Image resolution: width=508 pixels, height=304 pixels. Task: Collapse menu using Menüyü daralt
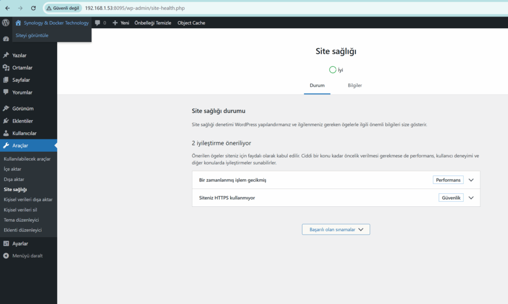pos(23,256)
